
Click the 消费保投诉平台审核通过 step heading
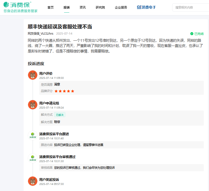(x=57, y=157)
